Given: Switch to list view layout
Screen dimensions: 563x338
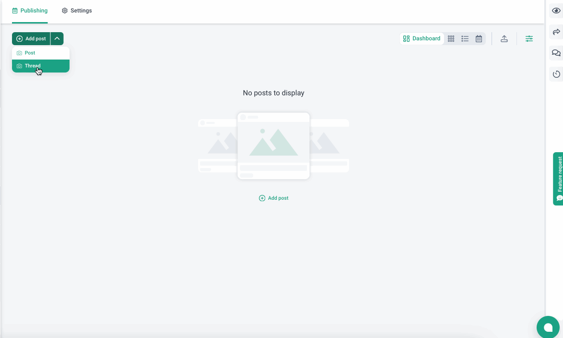Looking at the screenshot, I should [x=465, y=39].
